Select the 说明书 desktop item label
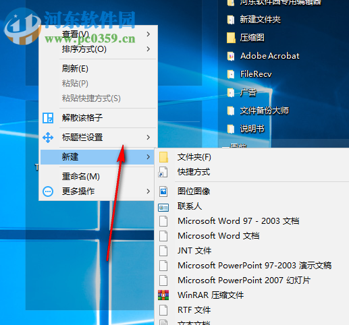Viewport: 349px width, 325px height. coord(252,129)
